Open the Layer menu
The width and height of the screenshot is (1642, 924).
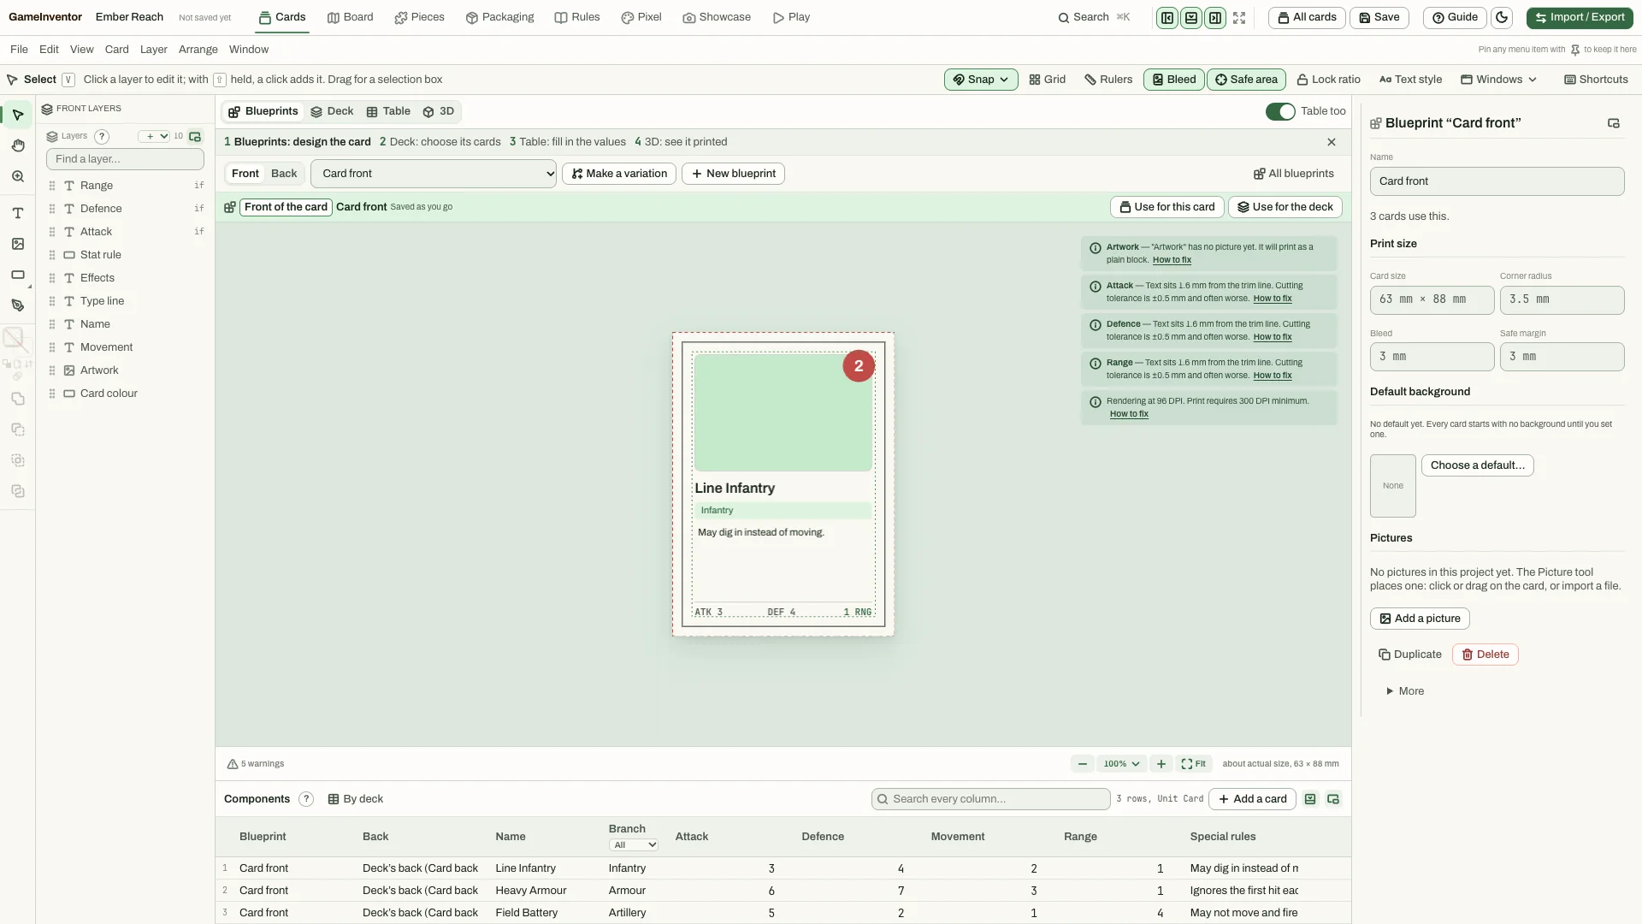point(154,50)
